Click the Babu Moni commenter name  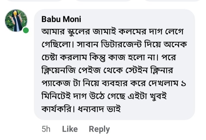[61, 19]
